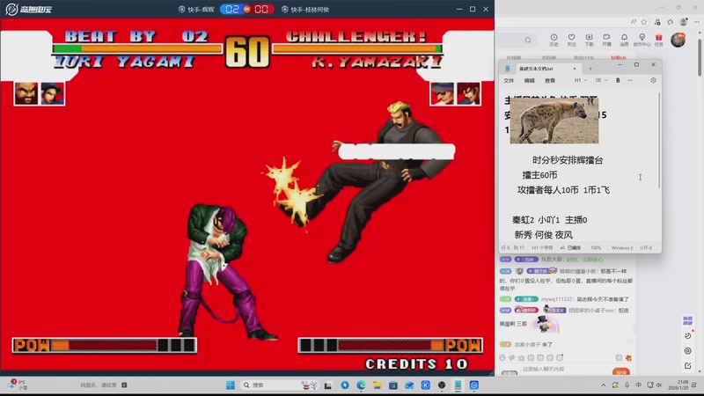704x396 pixels.
Task: Click the UTF-8 encoding in Notepad status bar
Action: click(x=646, y=248)
